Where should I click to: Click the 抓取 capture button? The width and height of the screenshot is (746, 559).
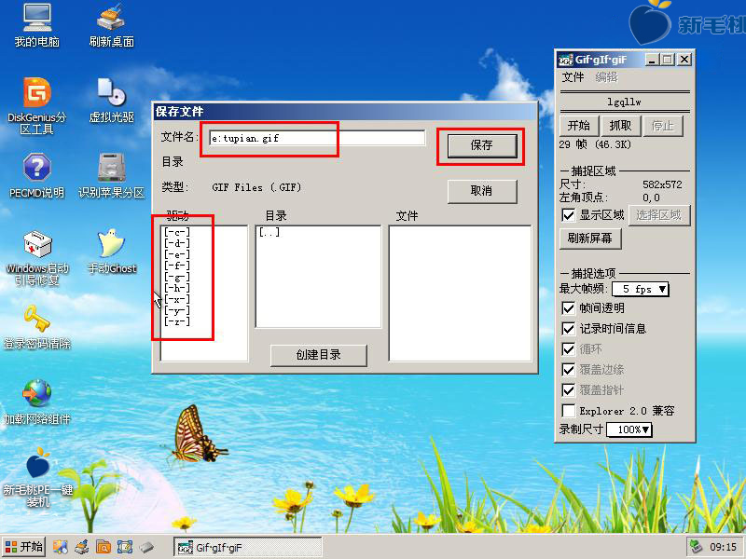[x=620, y=126]
